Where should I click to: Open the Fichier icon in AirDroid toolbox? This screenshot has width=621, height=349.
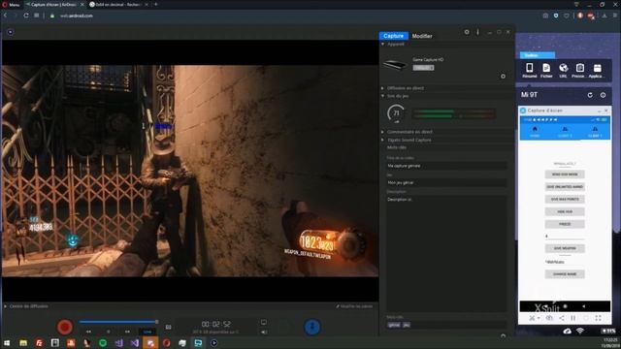coord(546,71)
